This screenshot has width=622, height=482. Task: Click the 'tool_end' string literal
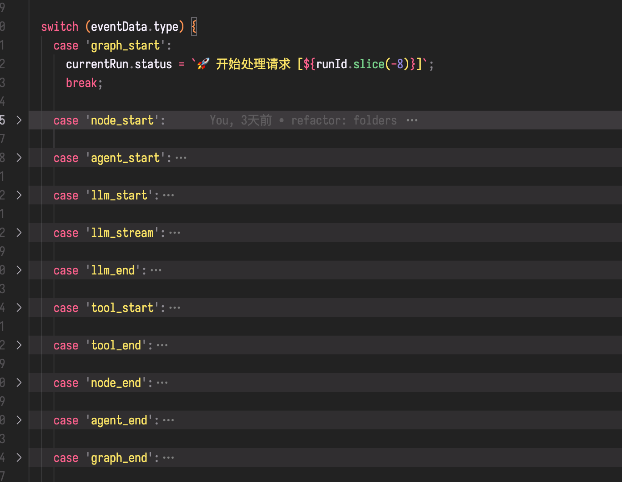[116, 345]
